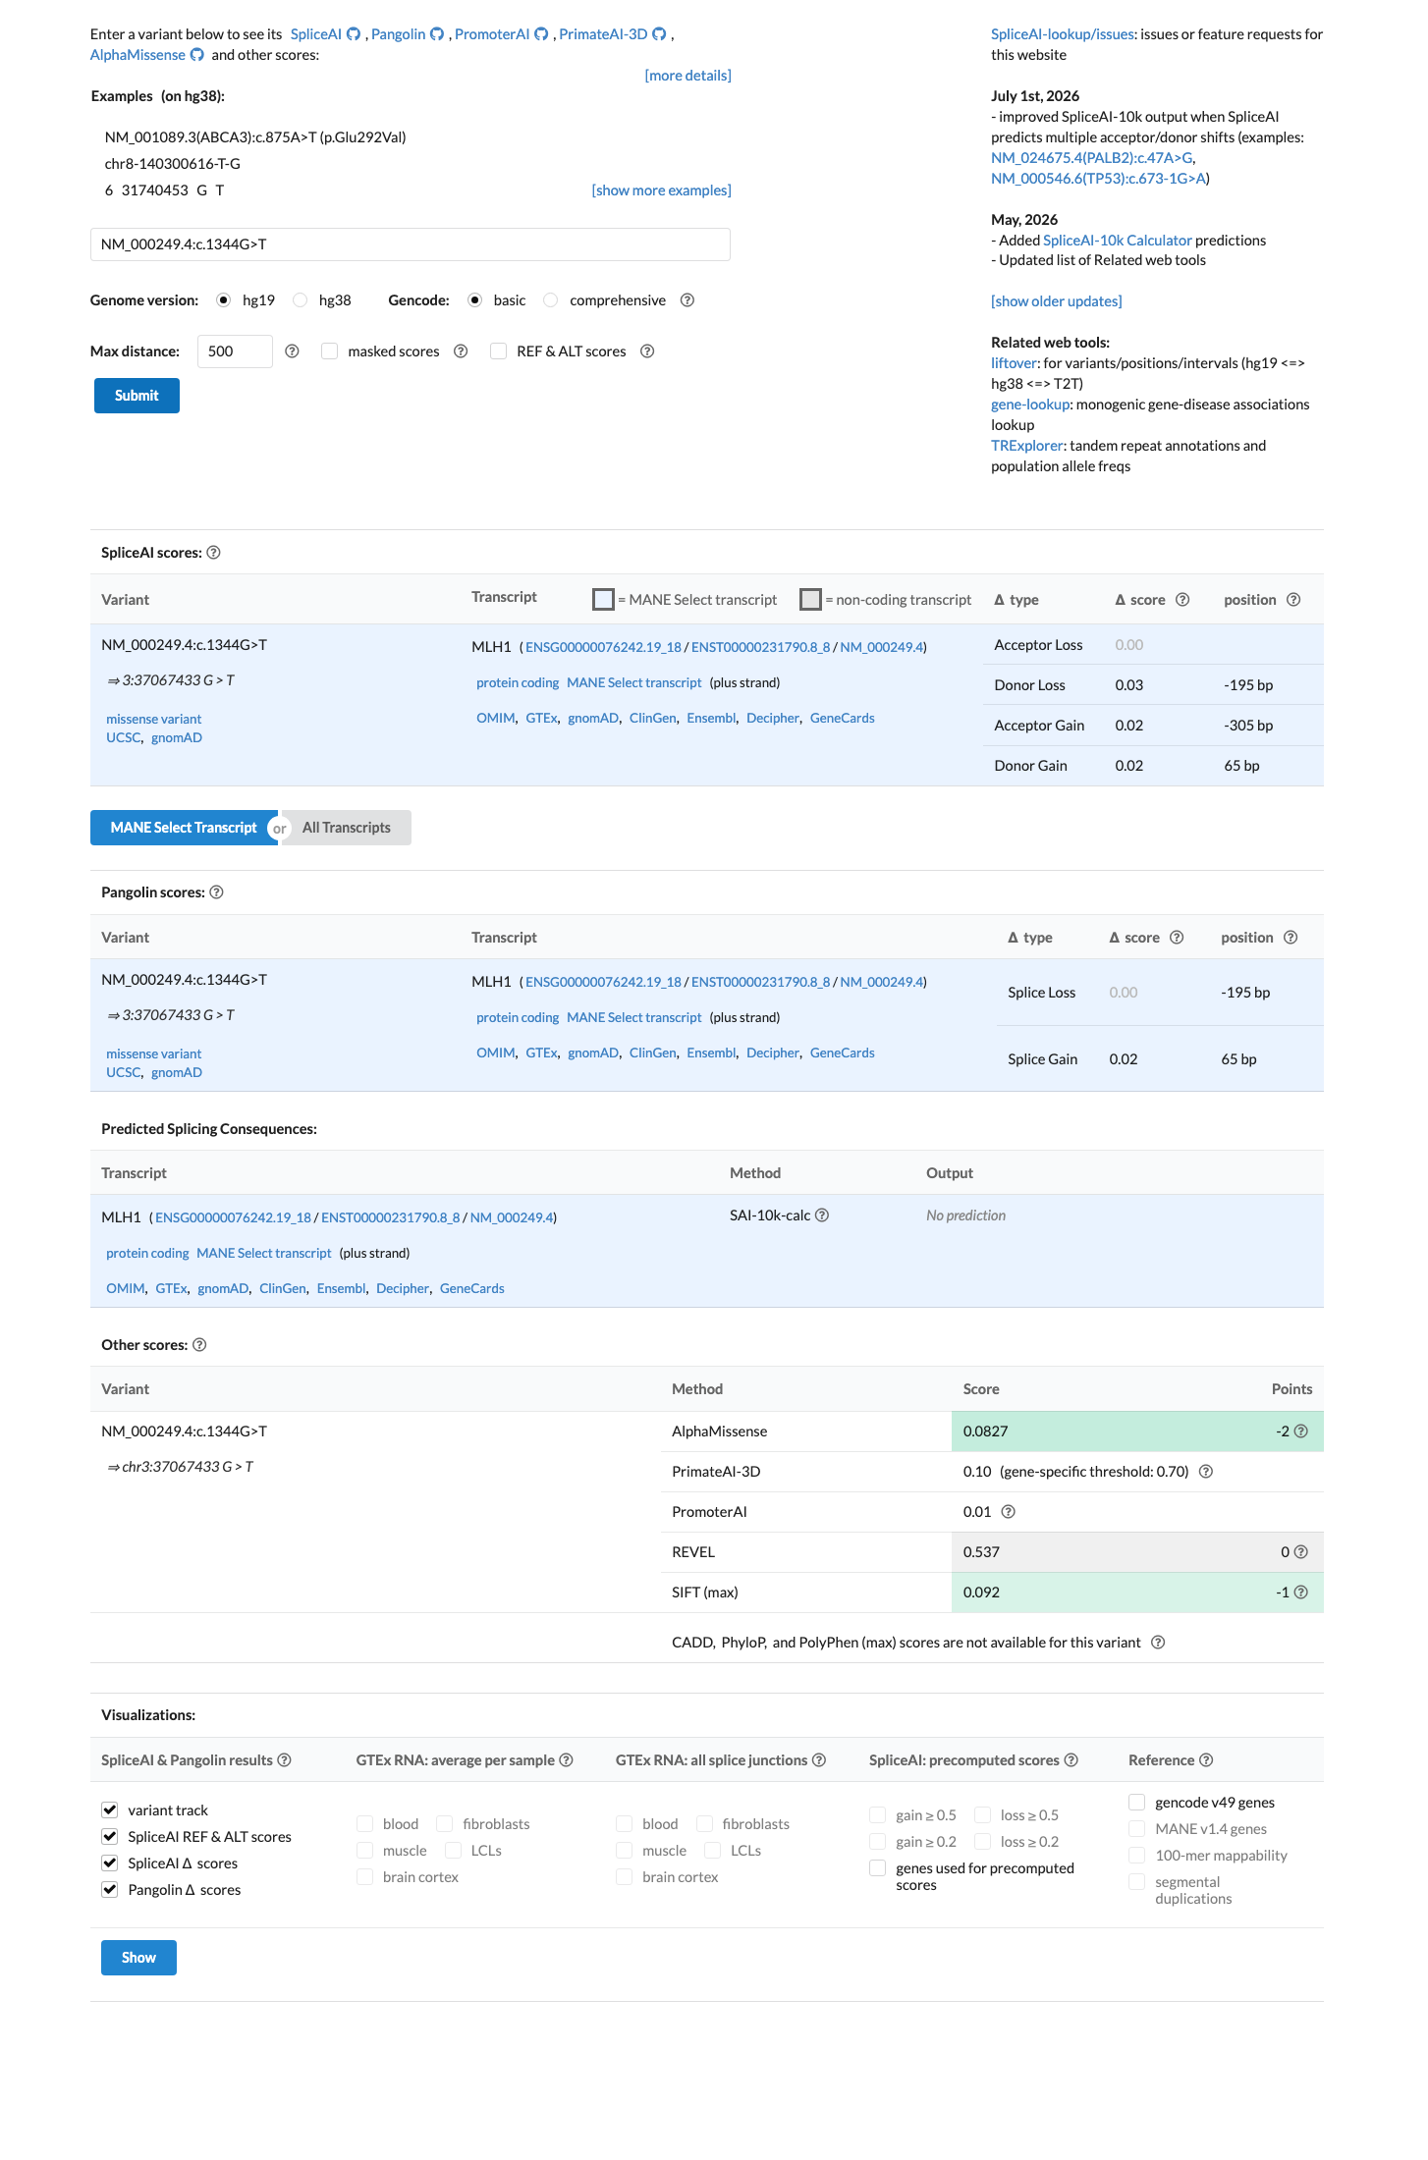This screenshot has width=1428, height=2160.
Task: Select example chr8-140300616-T-G
Action: 173,164
